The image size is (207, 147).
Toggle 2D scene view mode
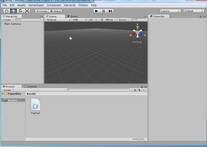point(91,20)
